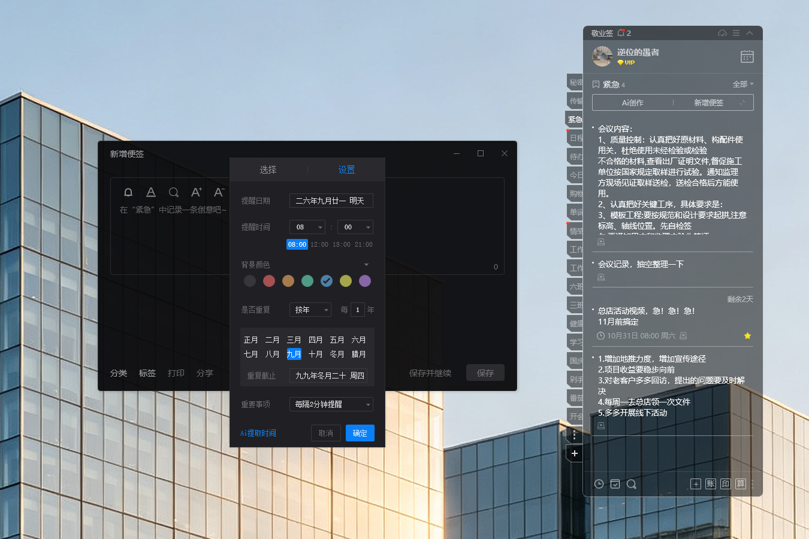Select the 健康 category side tab
The width and height of the screenshot is (809, 539).
[x=575, y=323]
